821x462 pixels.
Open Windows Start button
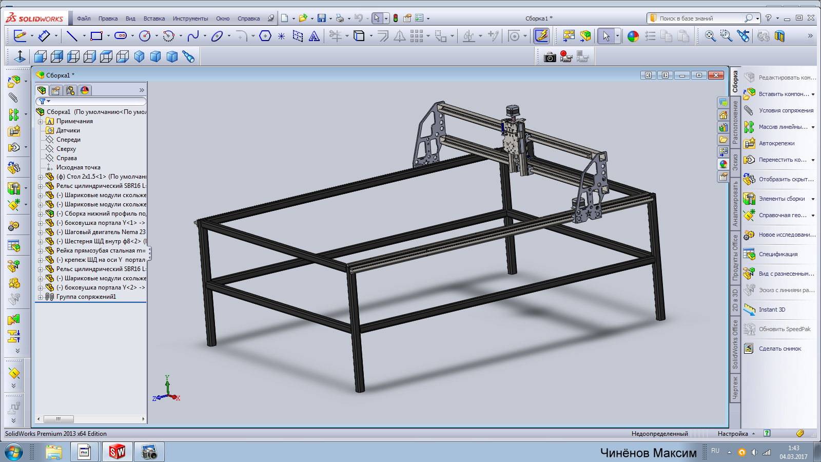point(13,452)
